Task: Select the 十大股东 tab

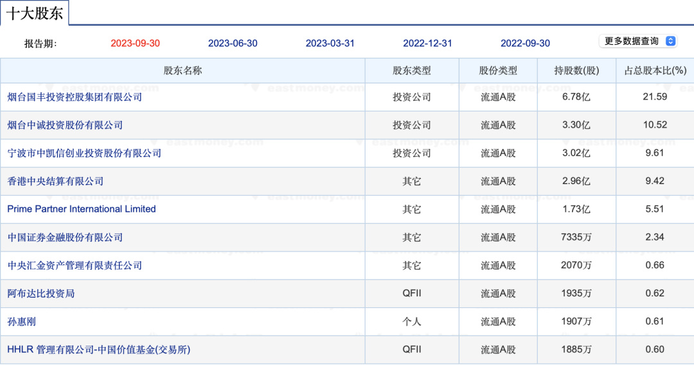Action: [x=35, y=13]
